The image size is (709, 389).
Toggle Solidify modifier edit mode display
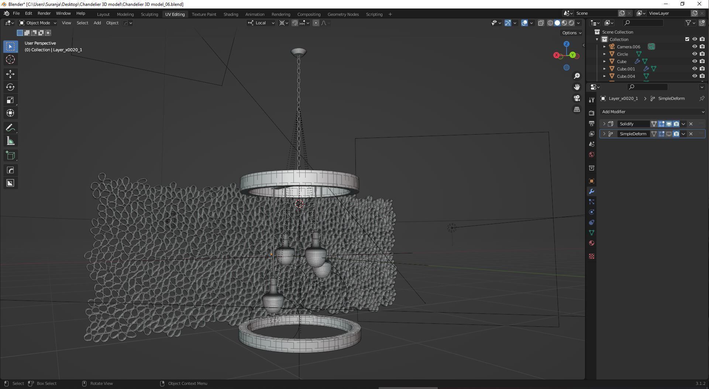pyautogui.click(x=661, y=124)
